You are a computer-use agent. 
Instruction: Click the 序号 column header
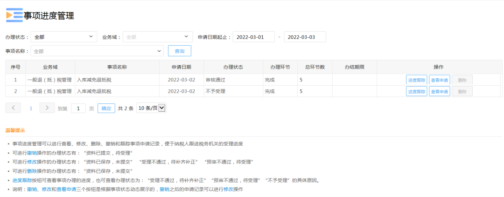(15, 67)
